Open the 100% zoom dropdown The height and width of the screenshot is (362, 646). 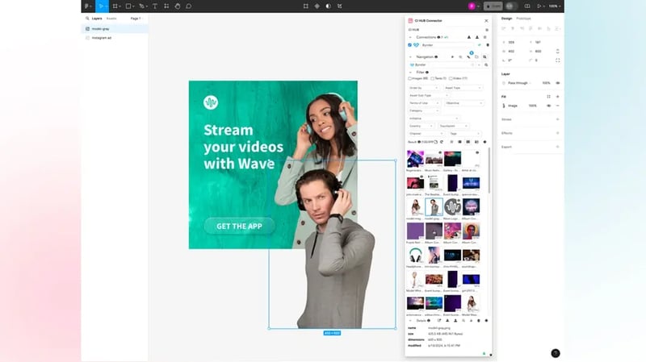click(555, 6)
